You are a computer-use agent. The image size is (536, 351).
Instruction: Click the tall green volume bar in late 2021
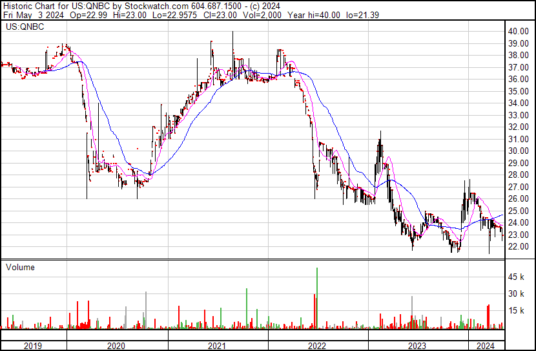[x=247, y=308]
